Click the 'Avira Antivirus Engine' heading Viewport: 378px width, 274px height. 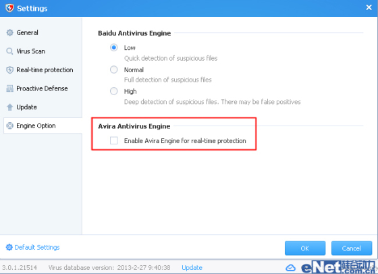coord(134,126)
